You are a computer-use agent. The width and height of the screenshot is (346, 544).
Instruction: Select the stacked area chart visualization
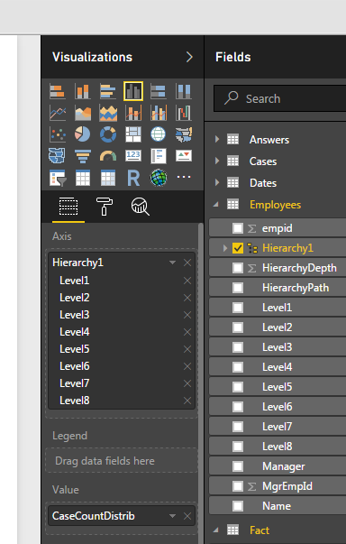point(108,113)
